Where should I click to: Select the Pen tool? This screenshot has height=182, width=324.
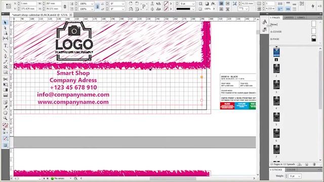(6, 56)
